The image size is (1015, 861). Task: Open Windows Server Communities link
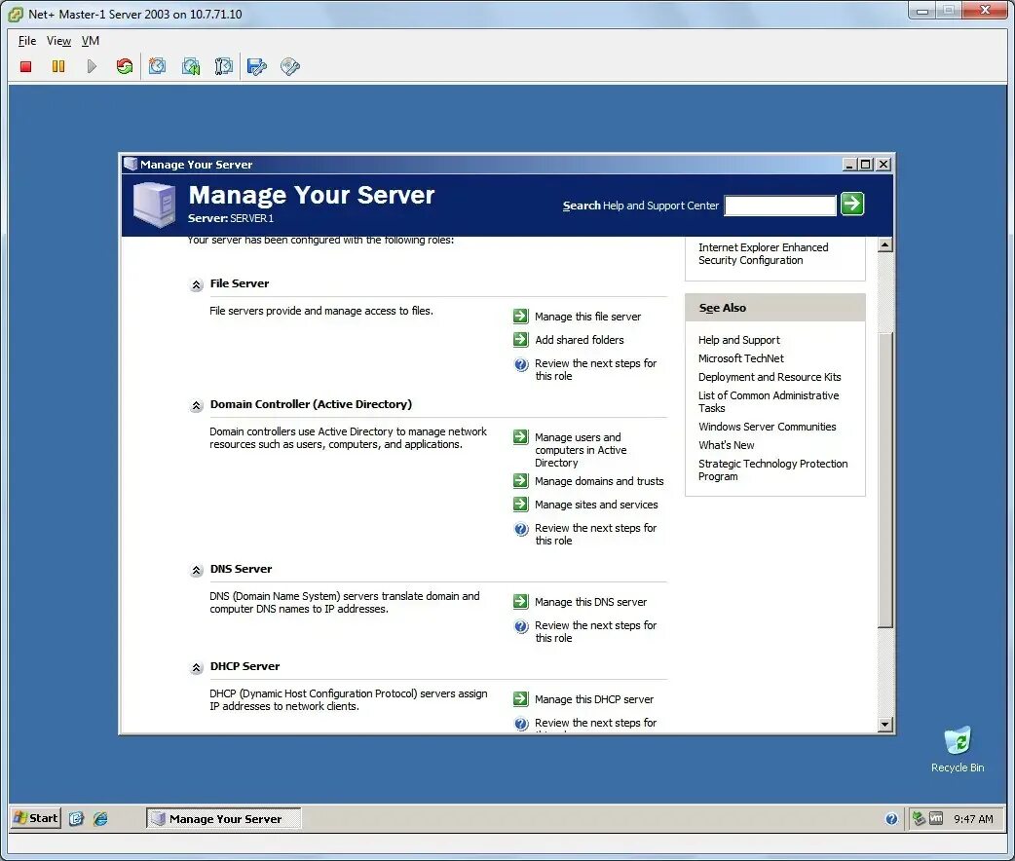(x=767, y=427)
